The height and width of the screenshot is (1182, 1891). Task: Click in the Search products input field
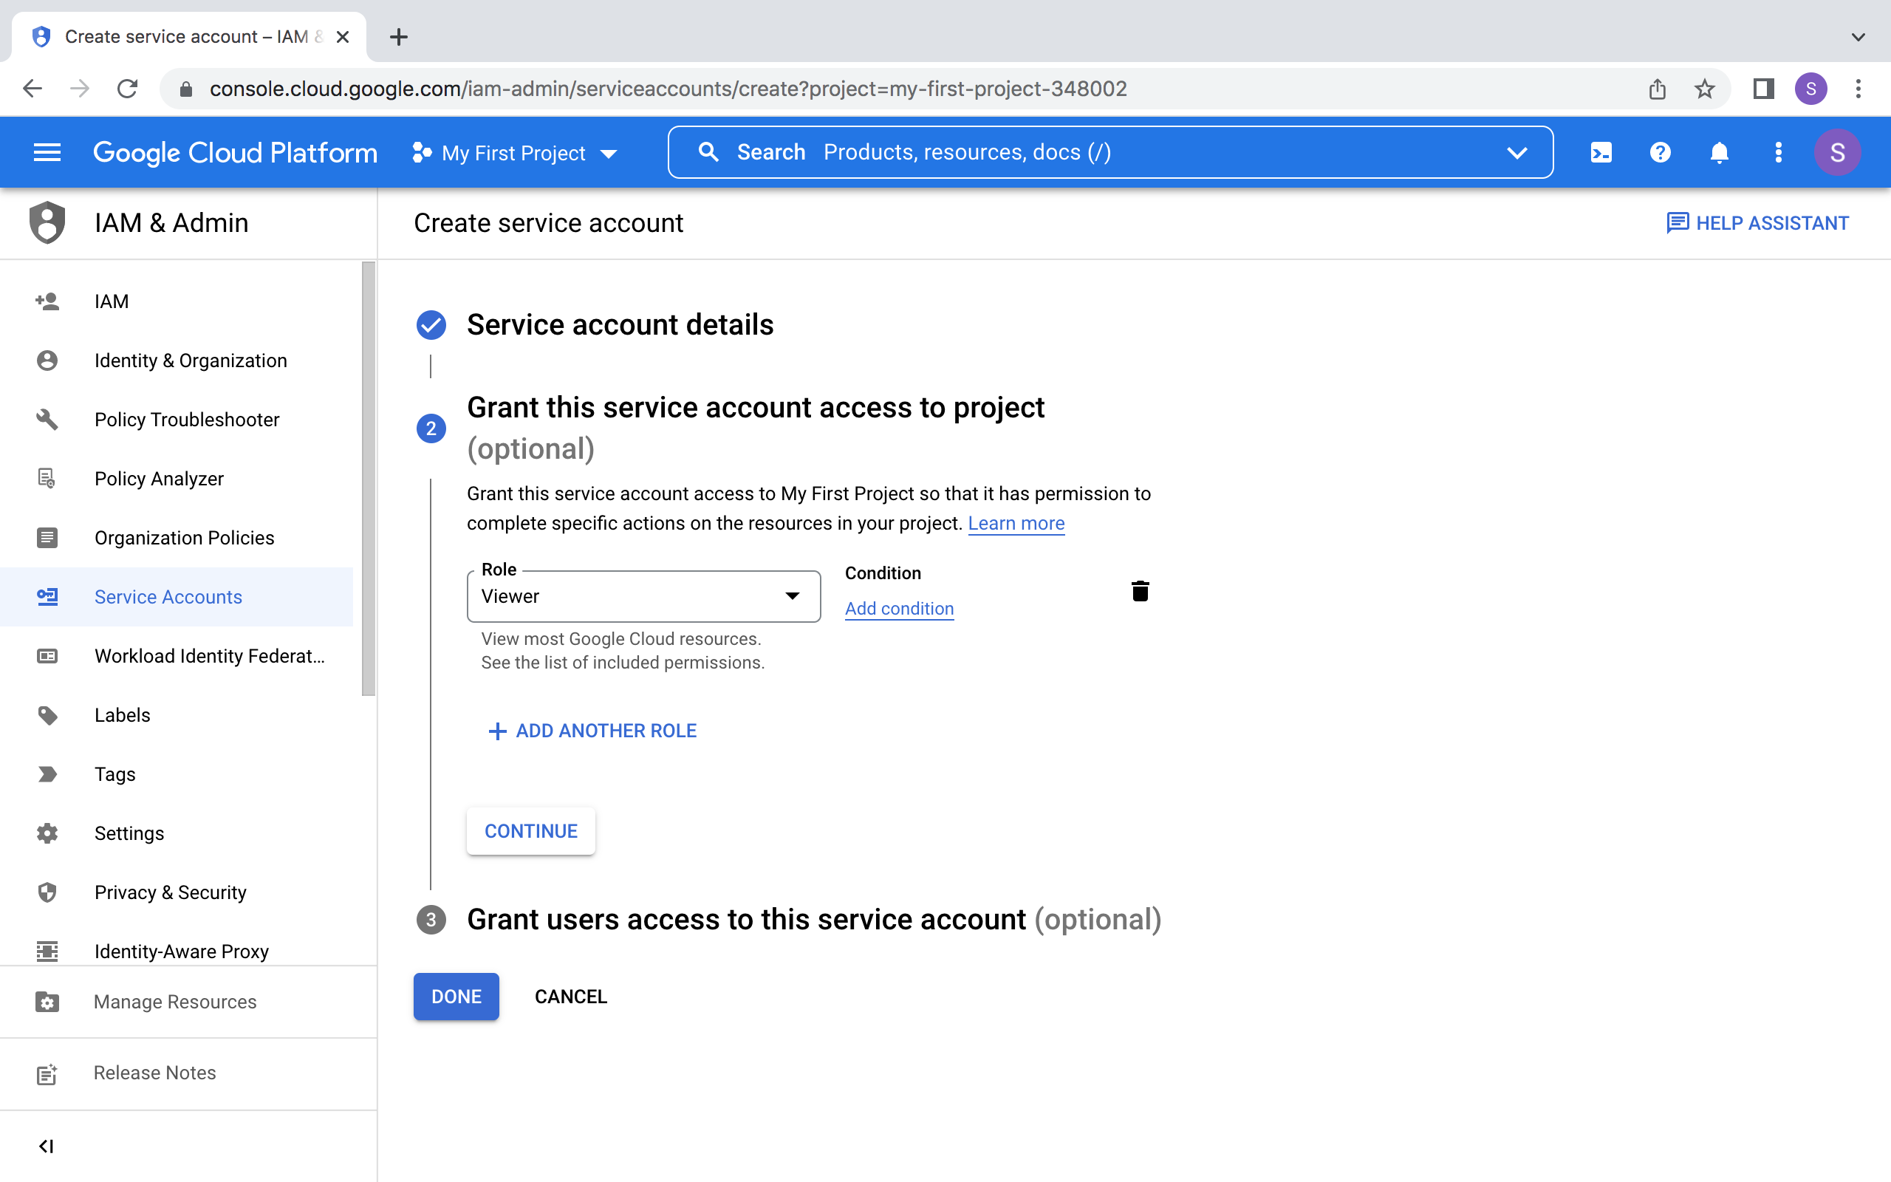tap(1094, 152)
